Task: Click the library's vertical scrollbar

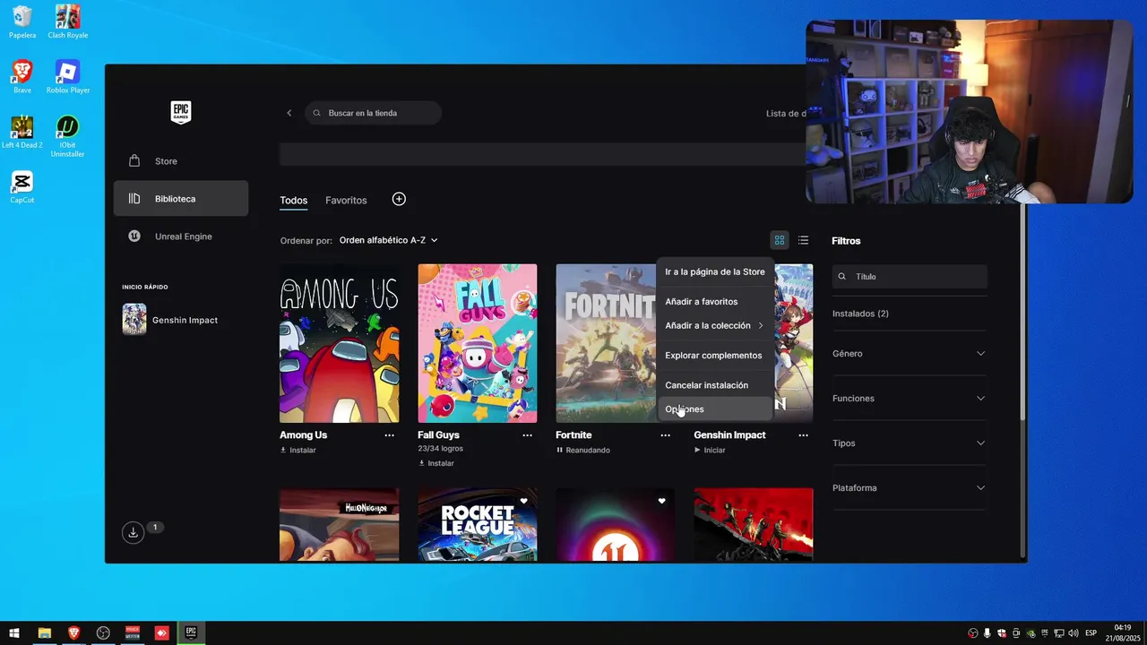Action: pos(1023,314)
